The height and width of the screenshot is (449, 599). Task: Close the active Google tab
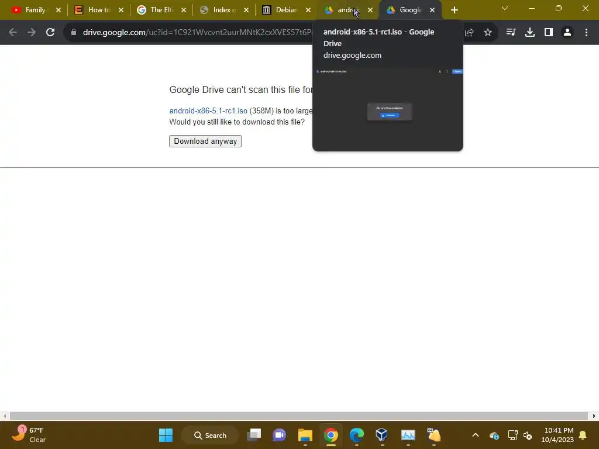pyautogui.click(x=432, y=10)
